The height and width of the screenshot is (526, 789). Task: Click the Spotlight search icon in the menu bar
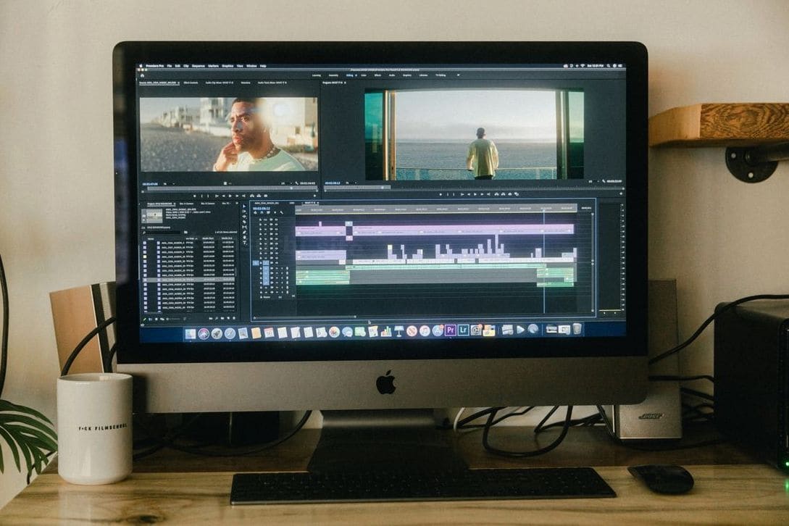[x=609, y=66]
